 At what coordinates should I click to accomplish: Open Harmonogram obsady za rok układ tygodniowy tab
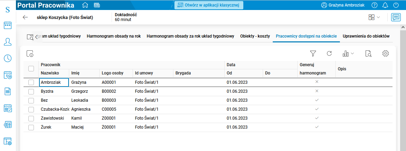click(190, 36)
